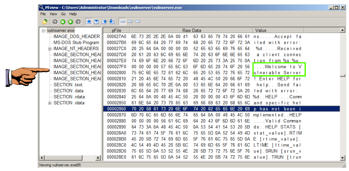The height and width of the screenshot is (171, 349).
Task: Select row at offset 000027E0
Action: 221,61
